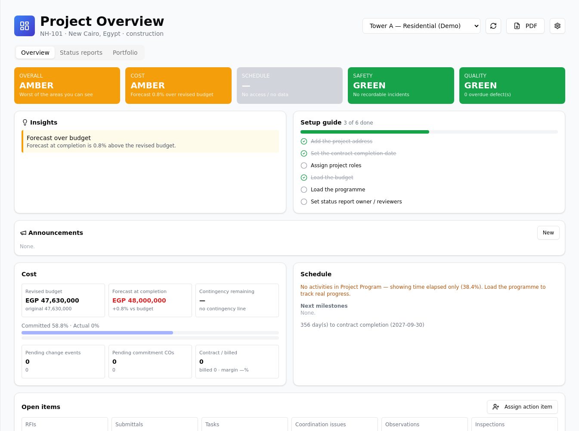Viewport: 579px width, 431px height.
Task: Click the Insights lightbulb icon
Action: [25, 122]
